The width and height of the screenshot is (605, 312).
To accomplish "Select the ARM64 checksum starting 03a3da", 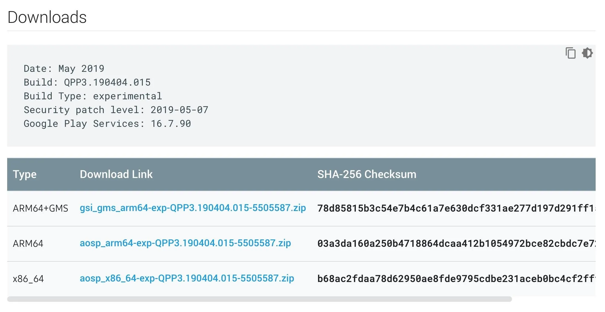I will pyautogui.click(x=457, y=244).
